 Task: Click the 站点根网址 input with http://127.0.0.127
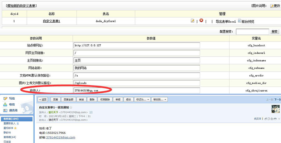(x=137, y=45)
